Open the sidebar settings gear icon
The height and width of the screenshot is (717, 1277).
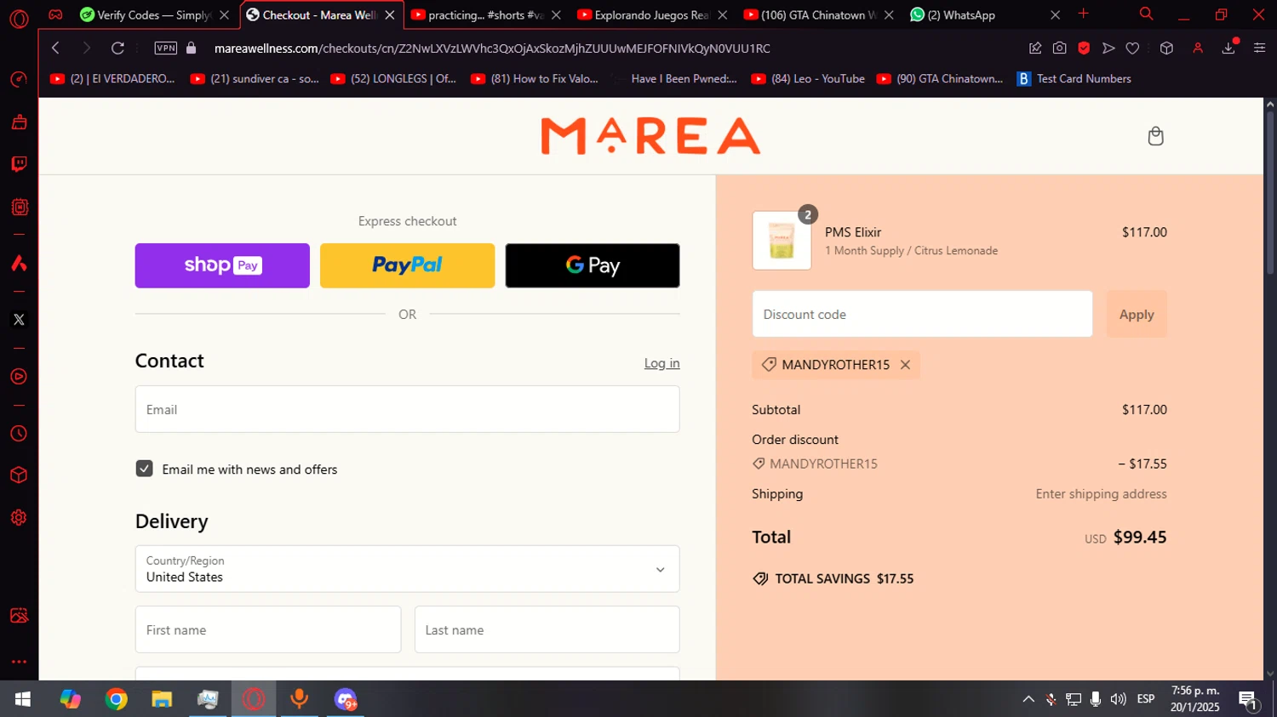[19, 517]
